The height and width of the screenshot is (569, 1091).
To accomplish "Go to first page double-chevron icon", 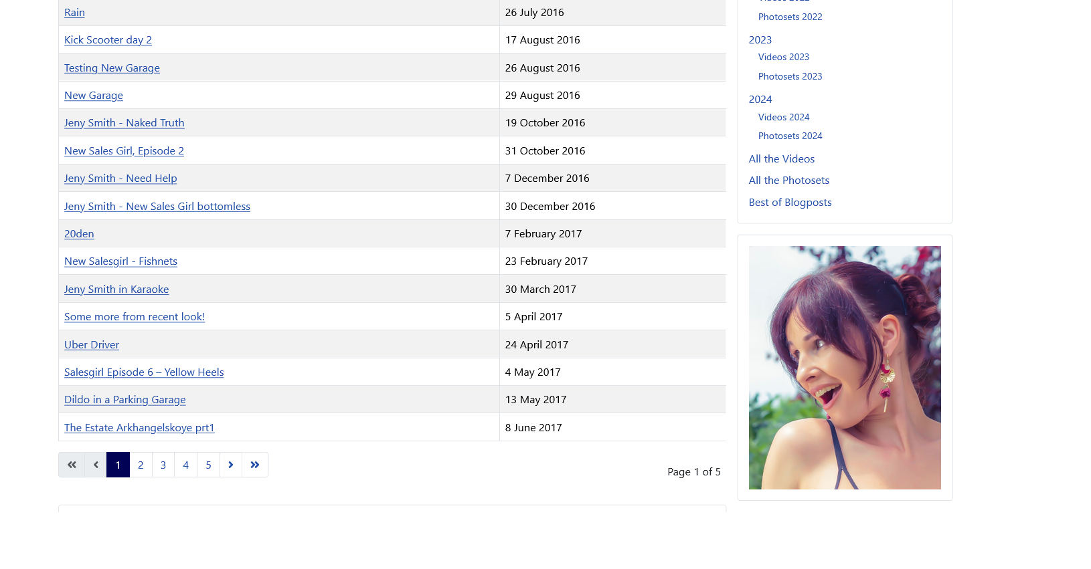I will 72,465.
